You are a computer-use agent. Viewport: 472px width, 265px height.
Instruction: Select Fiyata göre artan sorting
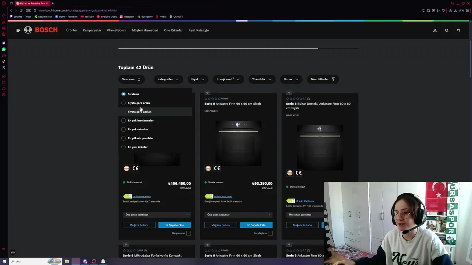pyautogui.click(x=124, y=103)
